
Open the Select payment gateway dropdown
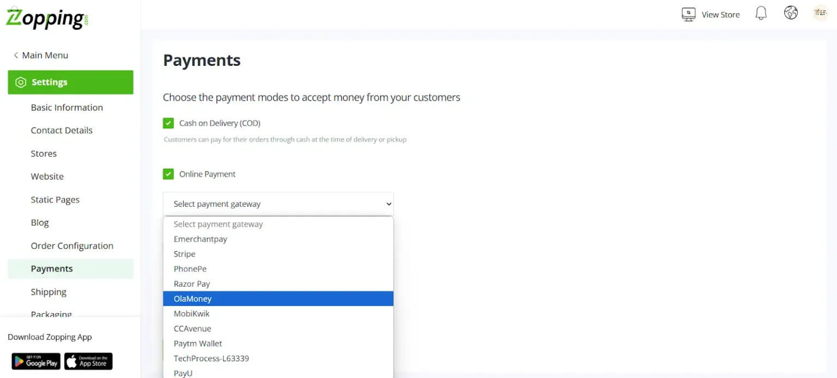pos(278,204)
